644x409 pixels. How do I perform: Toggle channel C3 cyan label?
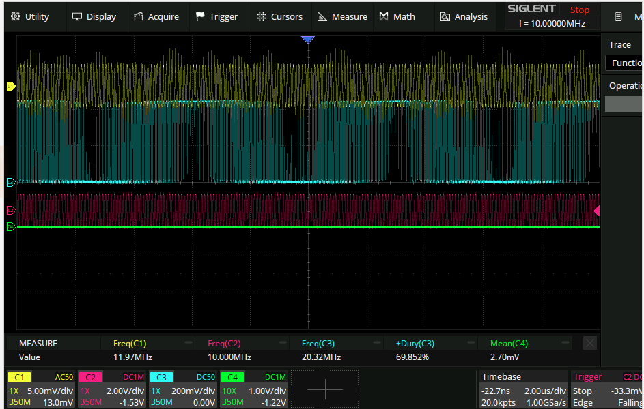click(161, 377)
